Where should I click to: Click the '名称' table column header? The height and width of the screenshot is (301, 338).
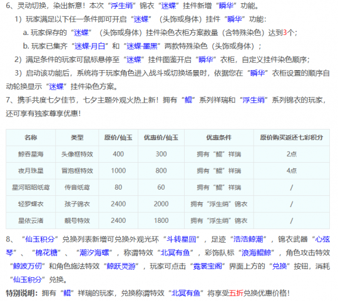[31, 138]
